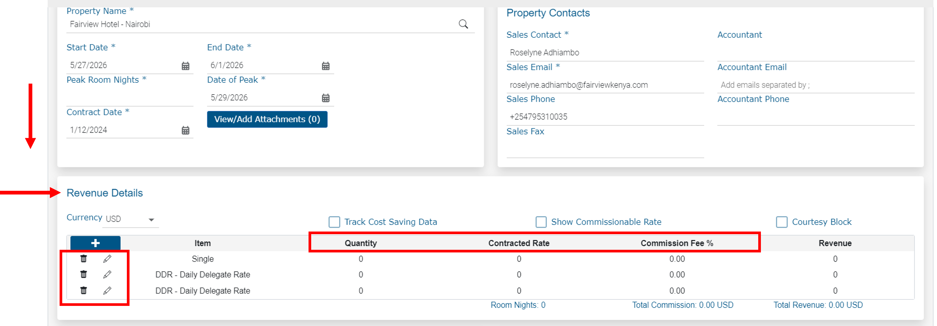Click the Property Name search magnifier icon
Screen dimensions: 937x326
click(463, 24)
